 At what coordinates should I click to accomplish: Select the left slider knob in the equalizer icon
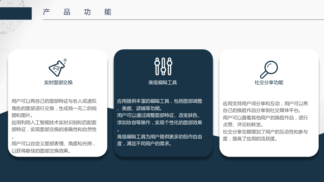coord(157,63)
